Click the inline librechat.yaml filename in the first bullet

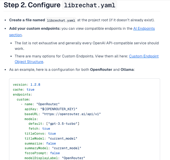click(61, 20)
